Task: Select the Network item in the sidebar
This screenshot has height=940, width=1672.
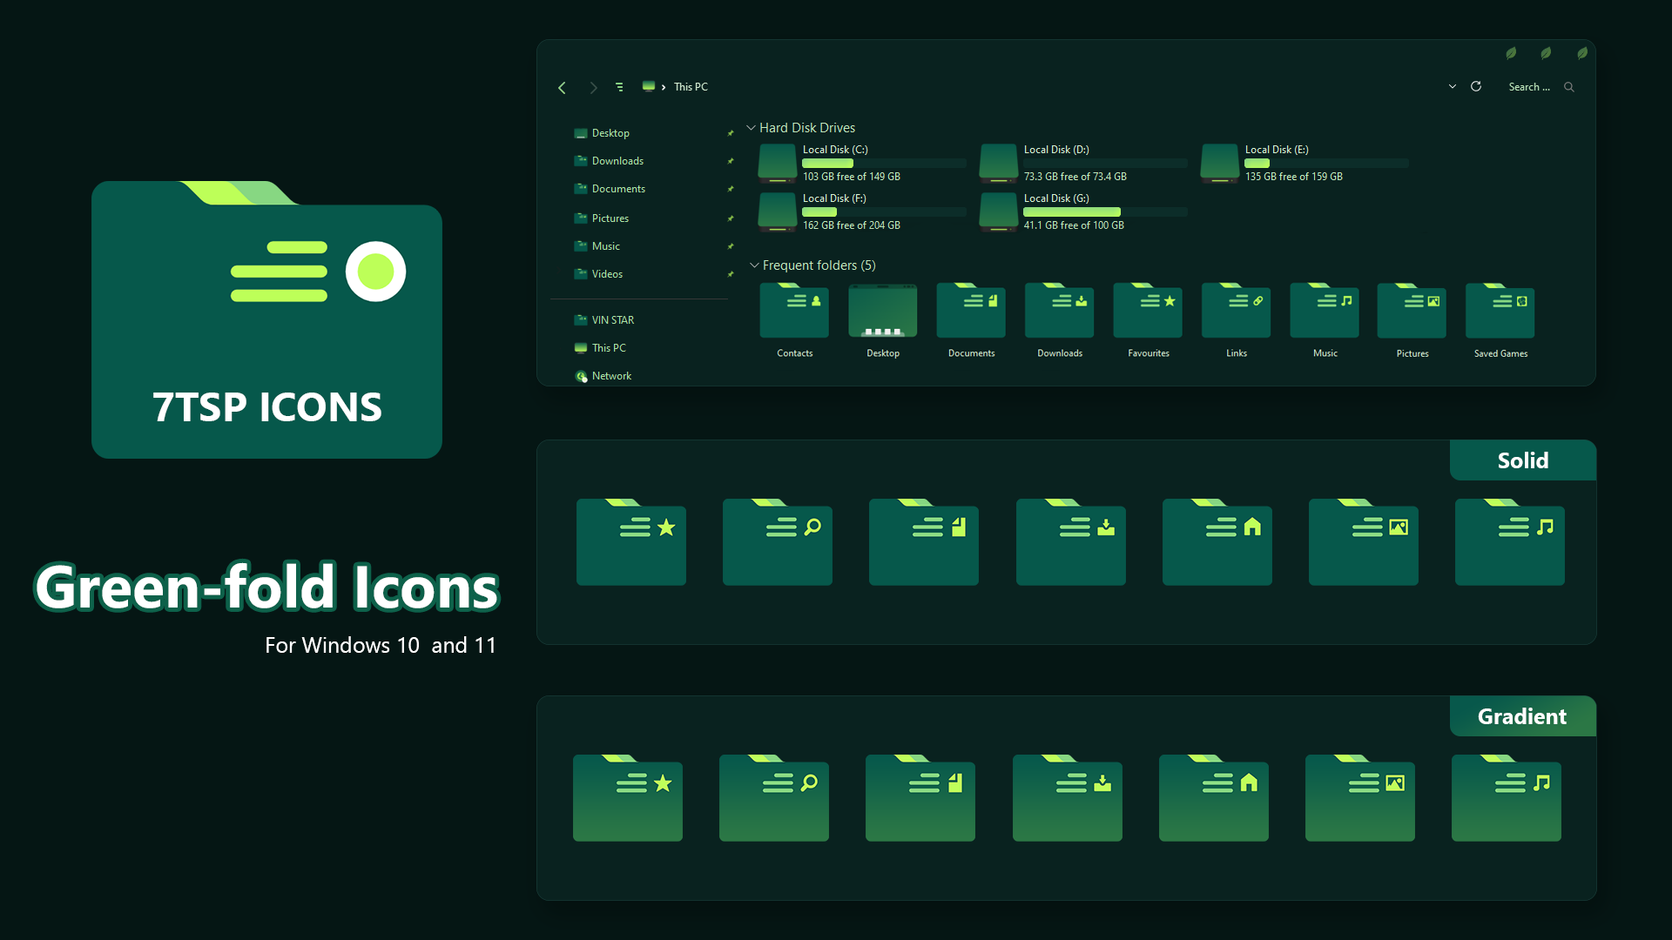Action: (612, 375)
